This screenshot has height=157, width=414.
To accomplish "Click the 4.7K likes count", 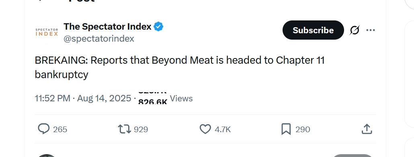I will point(223,129).
